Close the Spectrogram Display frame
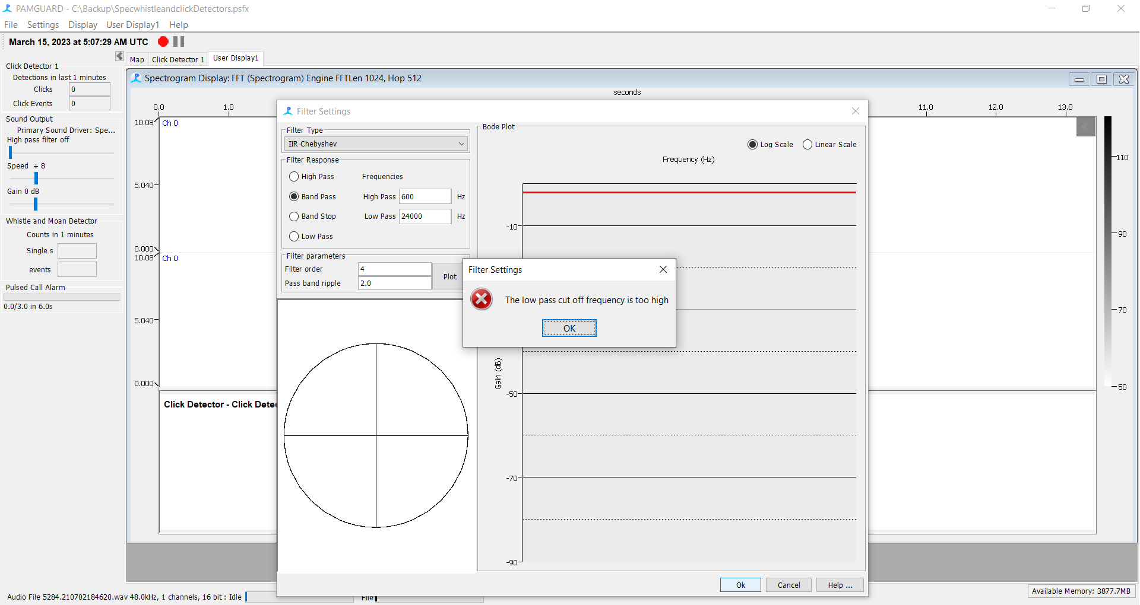Viewport: 1140px width, 605px height. pos(1124,79)
